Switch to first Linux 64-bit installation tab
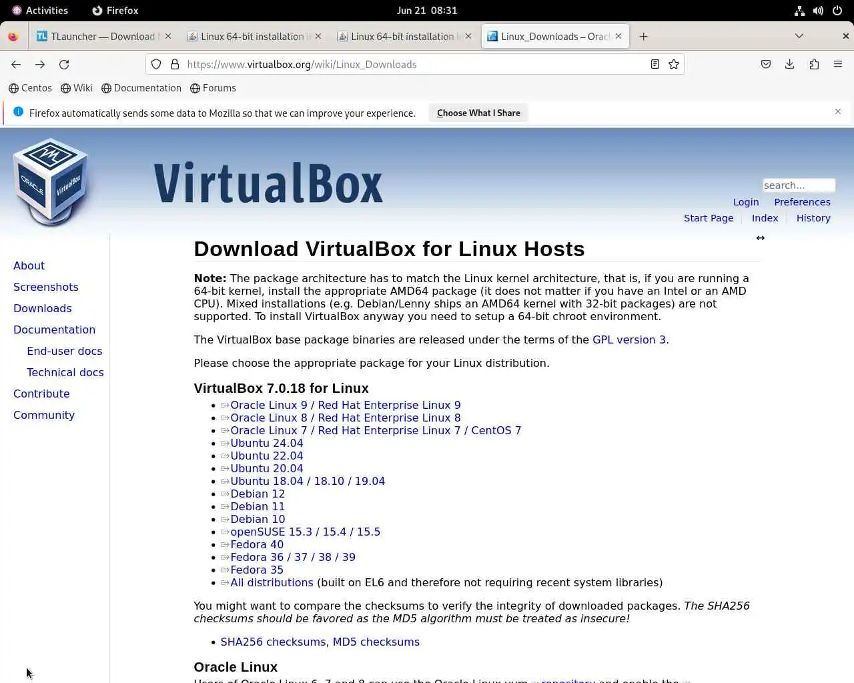Image resolution: width=854 pixels, height=683 pixels. tap(254, 36)
